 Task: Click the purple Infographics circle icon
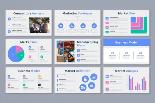tap(24, 76)
